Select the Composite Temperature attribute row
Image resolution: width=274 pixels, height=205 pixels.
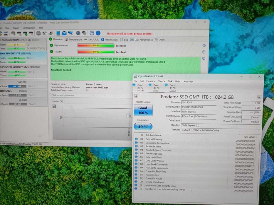pyautogui.click(x=195, y=143)
